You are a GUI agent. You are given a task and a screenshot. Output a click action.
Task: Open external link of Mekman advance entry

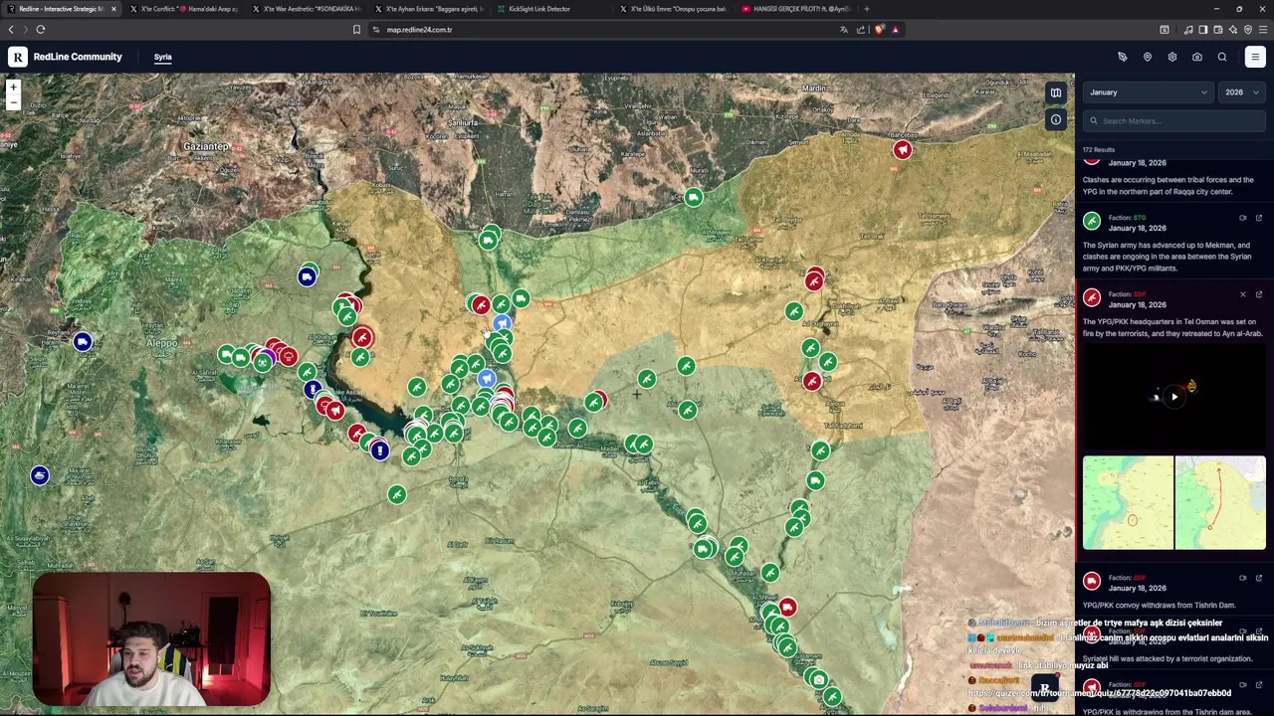[1258, 218]
